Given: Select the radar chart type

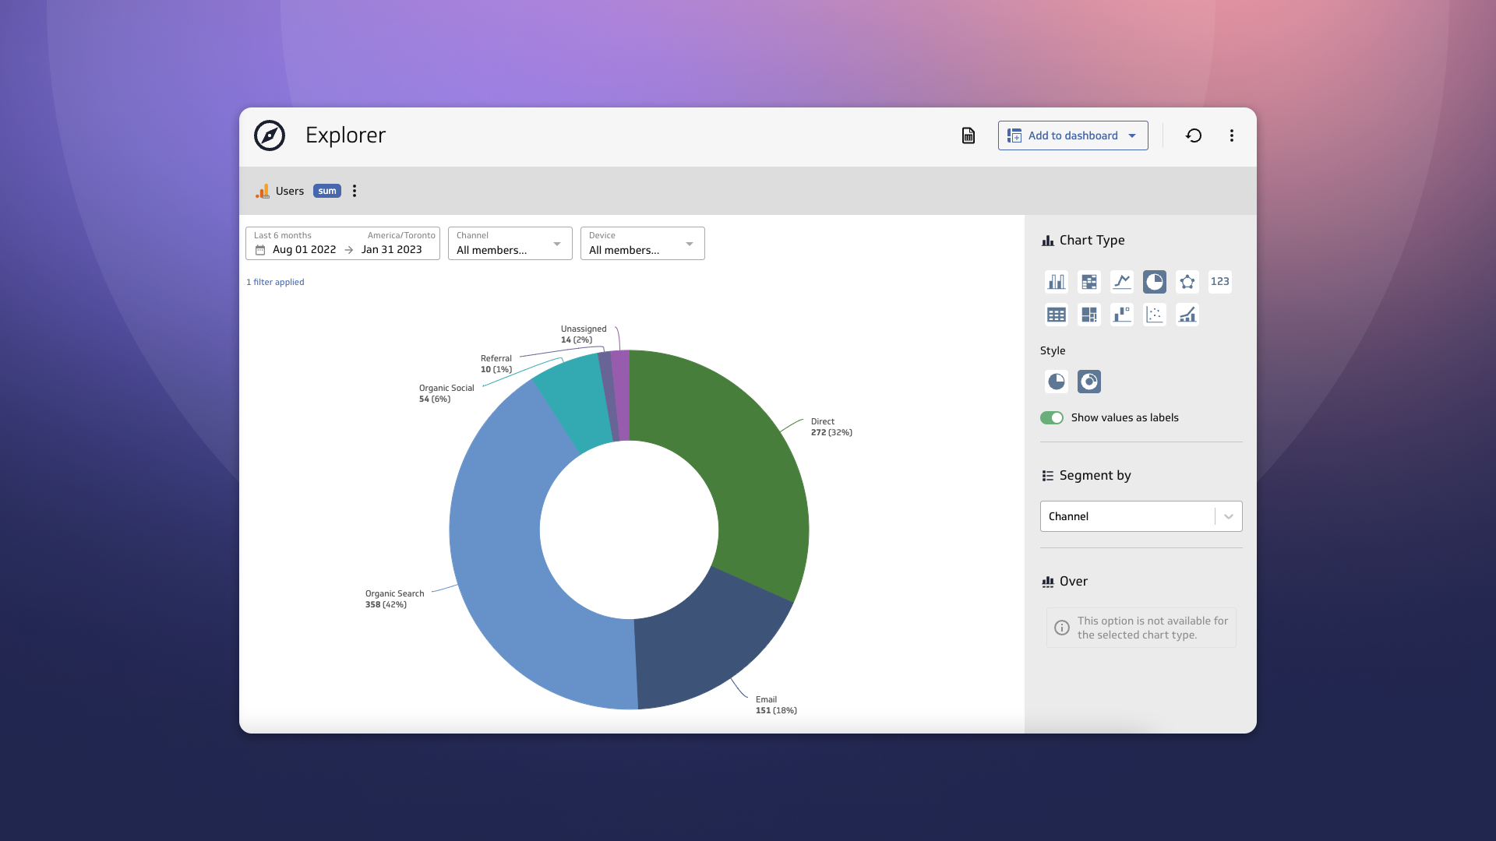Looking at the screenshot, I should click(x=1187, y=282).
